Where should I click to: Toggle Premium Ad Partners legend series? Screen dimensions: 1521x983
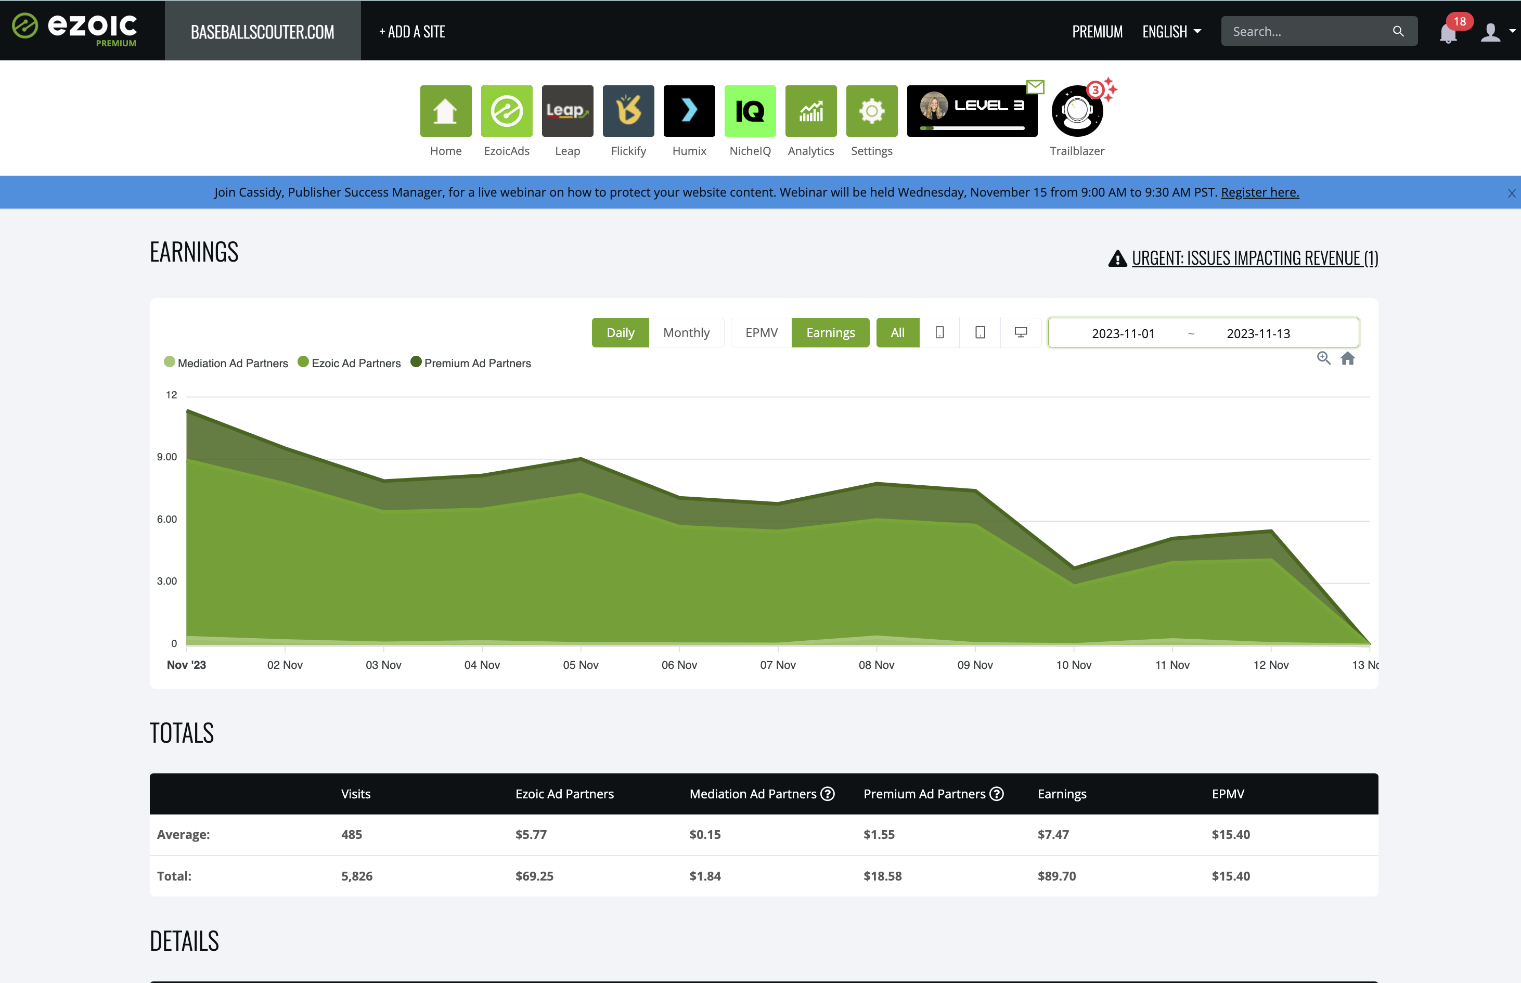point(470,363)
